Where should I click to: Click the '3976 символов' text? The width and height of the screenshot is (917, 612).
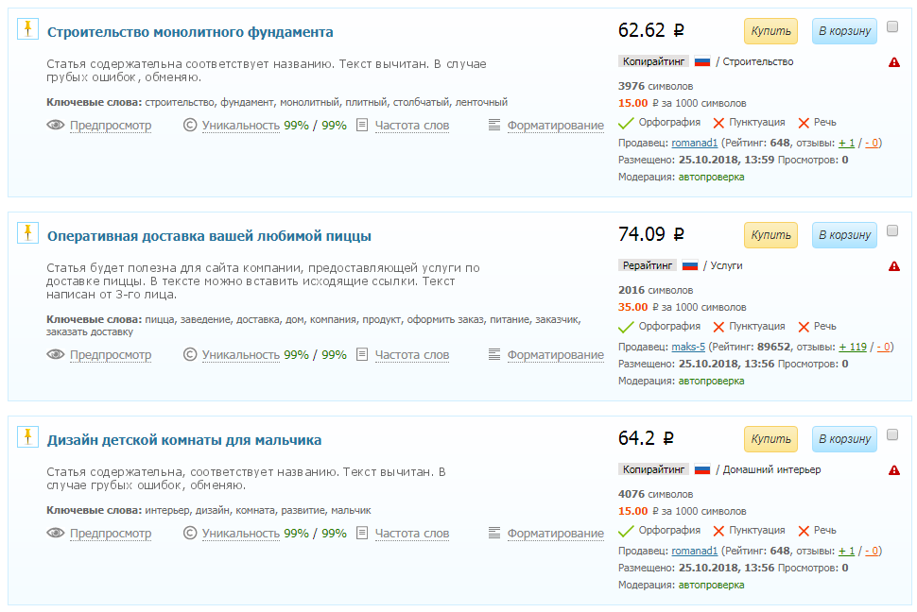tap(655, 86)
